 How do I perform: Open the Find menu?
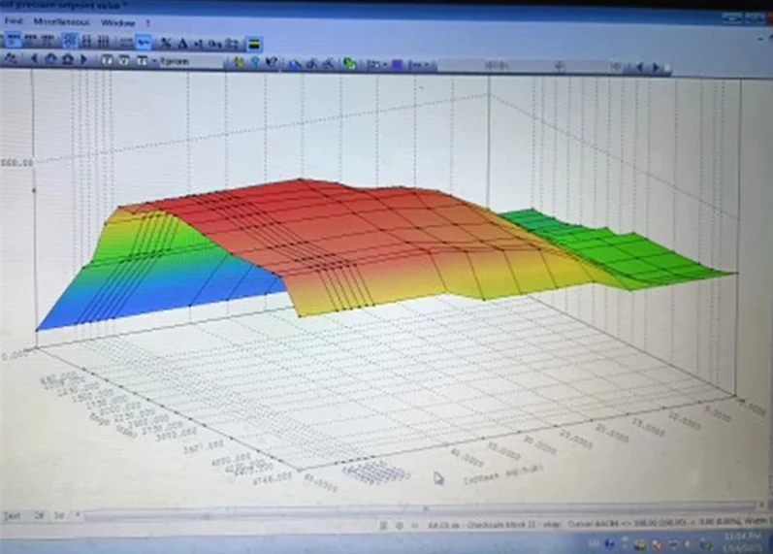(x=14, y=21)
